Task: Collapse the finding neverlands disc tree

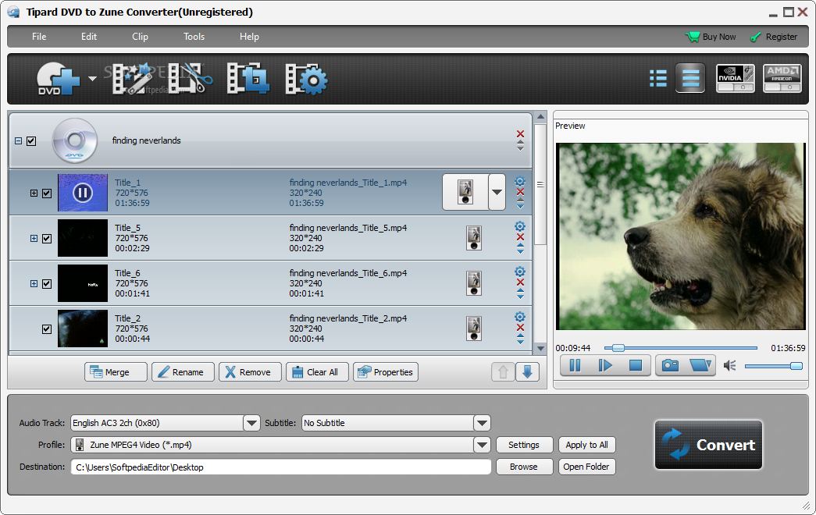Action: click(x=18, y=141)
